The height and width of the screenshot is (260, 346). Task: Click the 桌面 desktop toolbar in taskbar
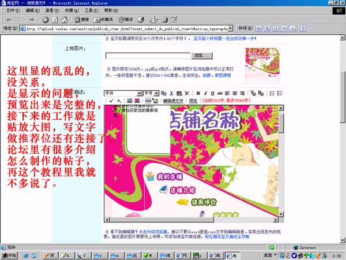point(268,255)
